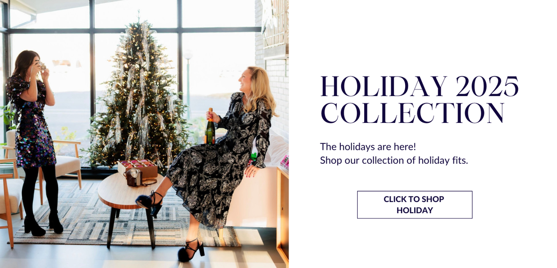Click 'Shop our collection of holiday fits' text
557x268 pixels.
[x=394, y=160]
